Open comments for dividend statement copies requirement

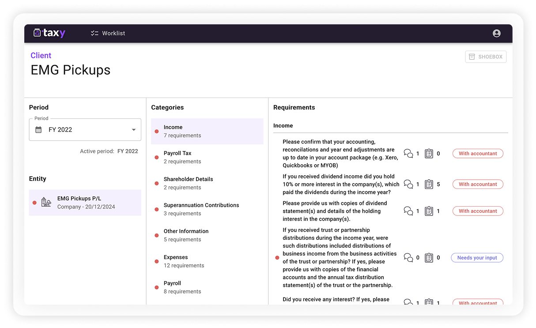[x=408, y=211]
